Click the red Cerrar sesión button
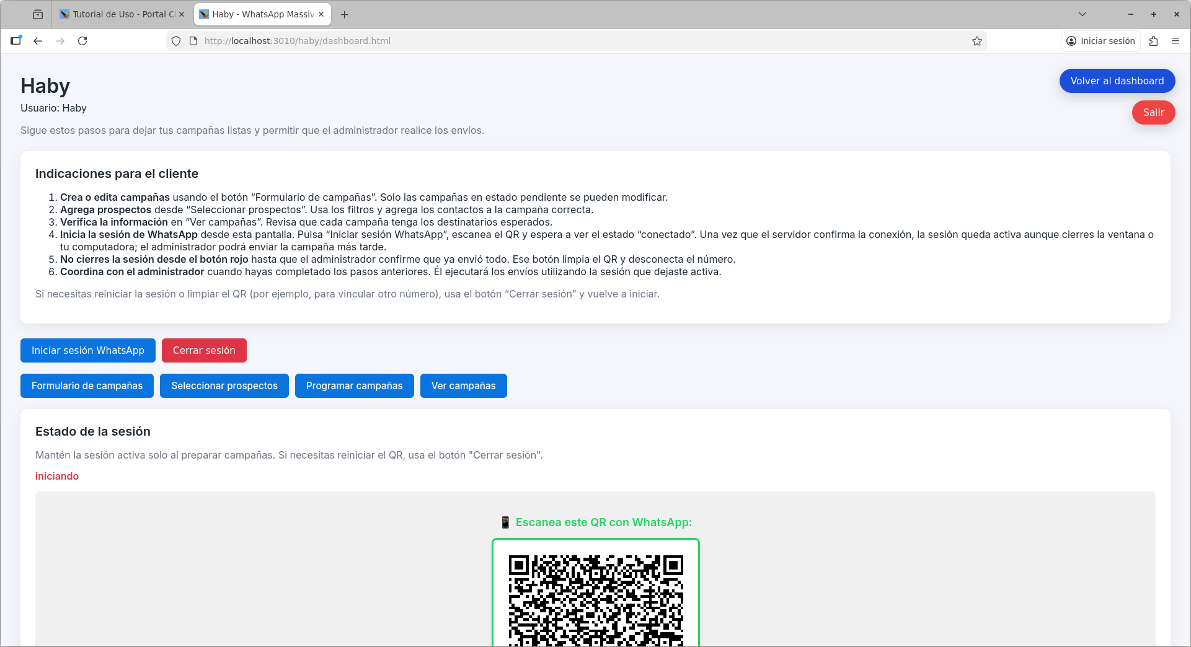This screenshot has width=1191, height=647. click(204, 350)
